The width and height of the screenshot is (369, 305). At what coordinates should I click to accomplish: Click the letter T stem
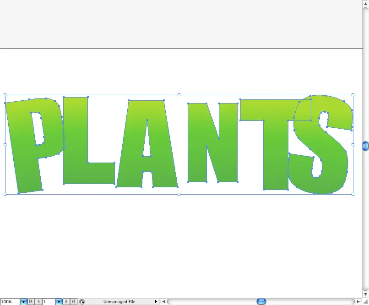(x=275, y=155)
